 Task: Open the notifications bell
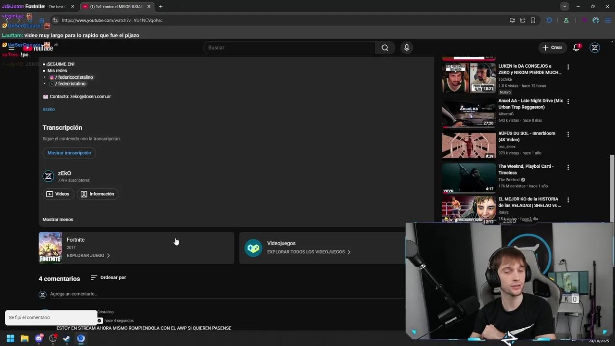(x=577, y=48)
